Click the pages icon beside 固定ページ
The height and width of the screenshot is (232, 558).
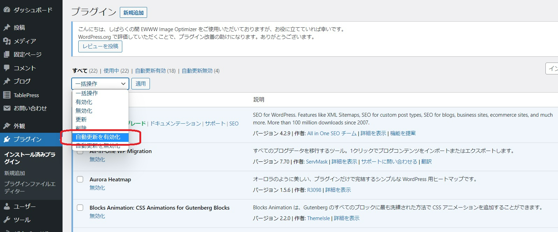pos(7,55)
